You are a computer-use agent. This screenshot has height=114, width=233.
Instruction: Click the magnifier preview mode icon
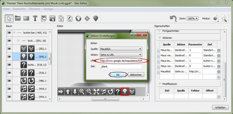[x=224, y=18]
